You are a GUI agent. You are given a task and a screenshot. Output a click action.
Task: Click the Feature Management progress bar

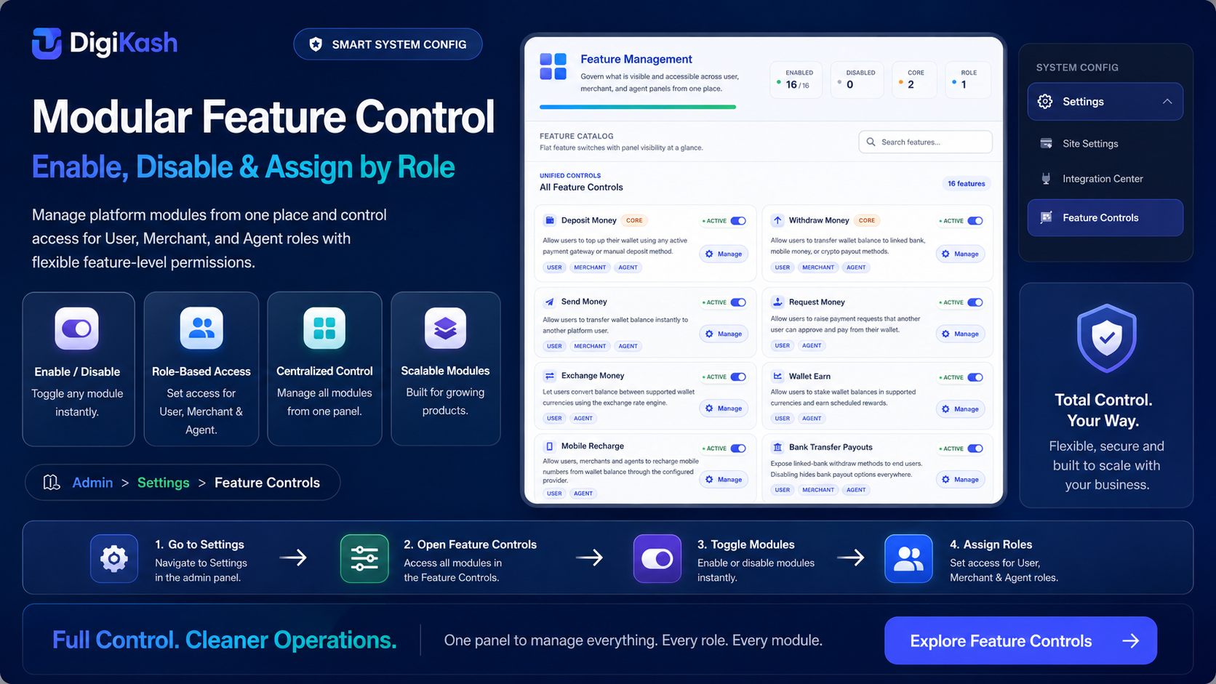pyautogui.click(x=638, y=107)
